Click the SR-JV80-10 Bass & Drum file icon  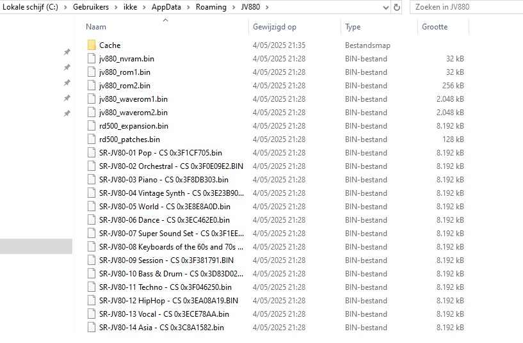92,274
